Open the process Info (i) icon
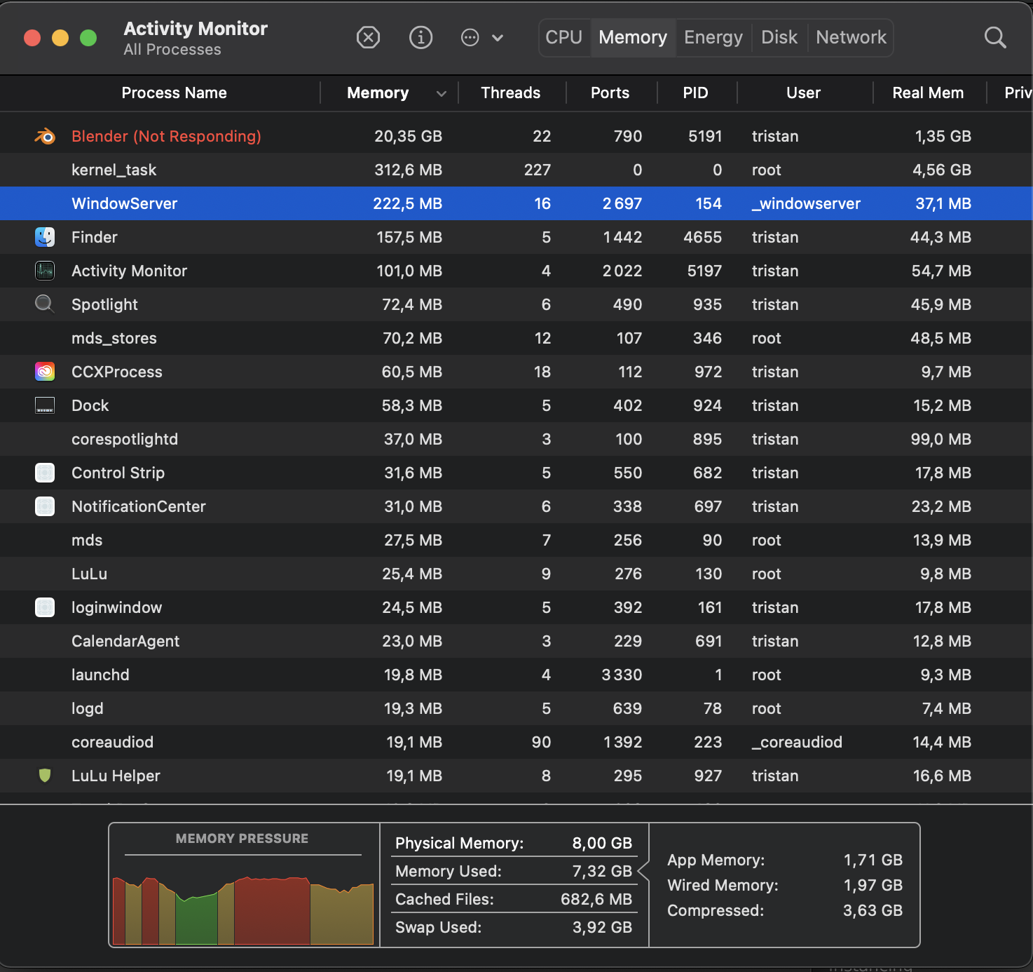1033x972 pixels. tap(420, 37)
